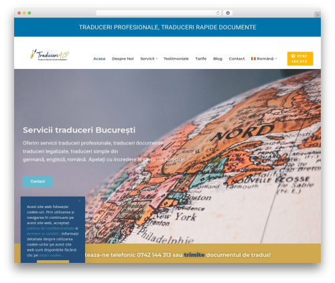This screenshot has height=283, width=335.
Task: Open the Tarife page
Action: 201,59
